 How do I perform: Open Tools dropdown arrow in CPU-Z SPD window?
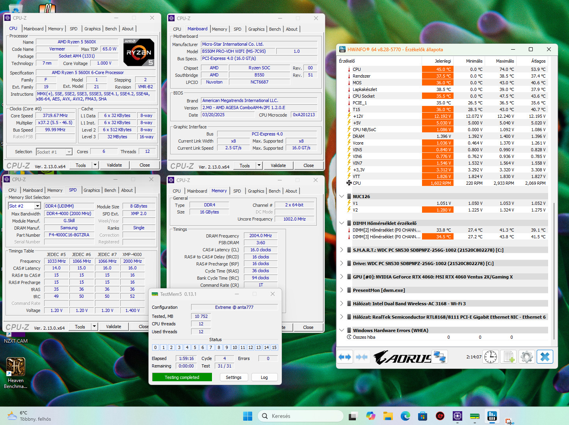tap(94, 327)
